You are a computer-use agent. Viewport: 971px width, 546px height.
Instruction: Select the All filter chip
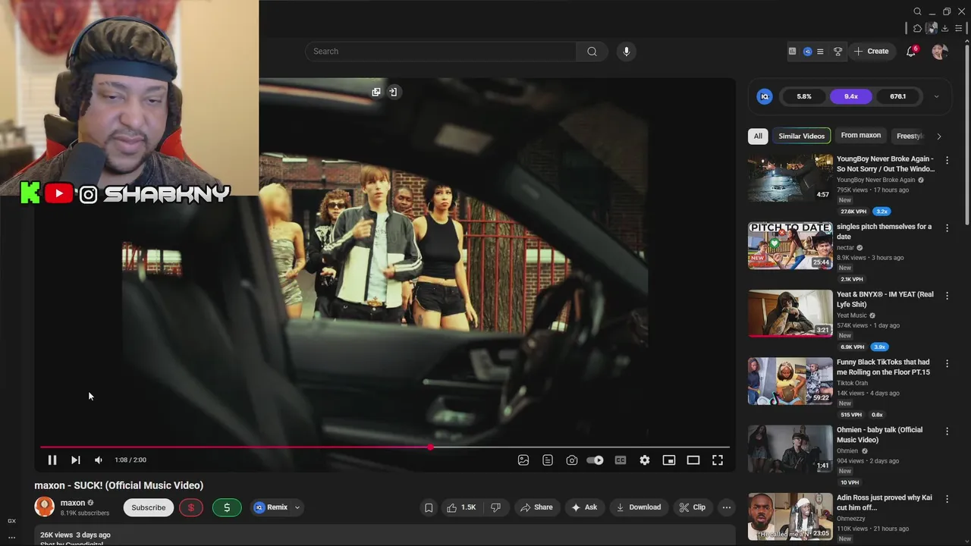758,136
